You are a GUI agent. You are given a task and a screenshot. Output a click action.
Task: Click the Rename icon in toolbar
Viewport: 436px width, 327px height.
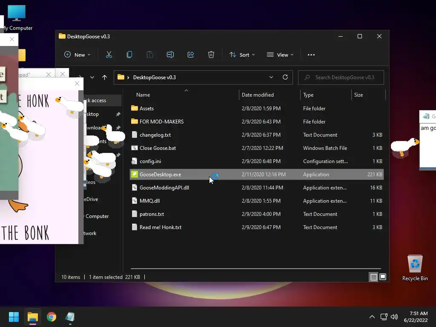pyautogui.click(x=170, y=55)
